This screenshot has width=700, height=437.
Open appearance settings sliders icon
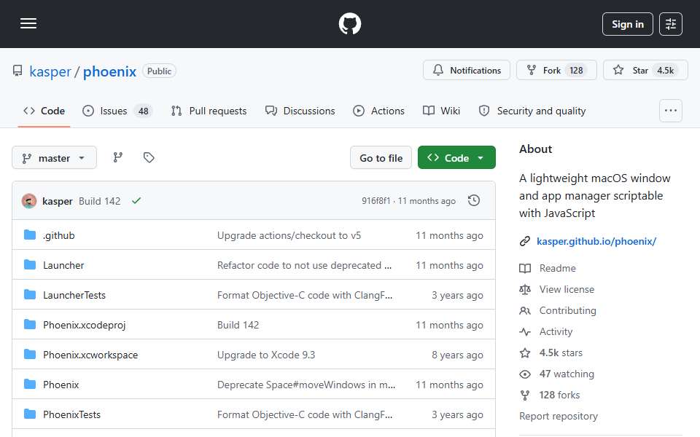pyautogui.click(x=671, y=24)
